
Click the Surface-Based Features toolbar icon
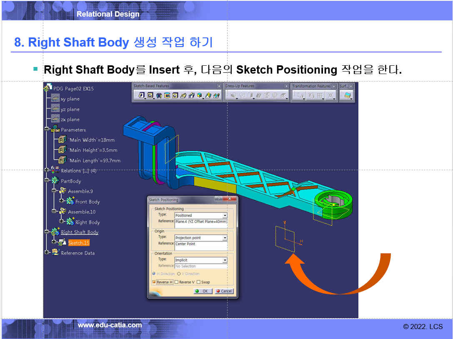click(x=347, y=96)
